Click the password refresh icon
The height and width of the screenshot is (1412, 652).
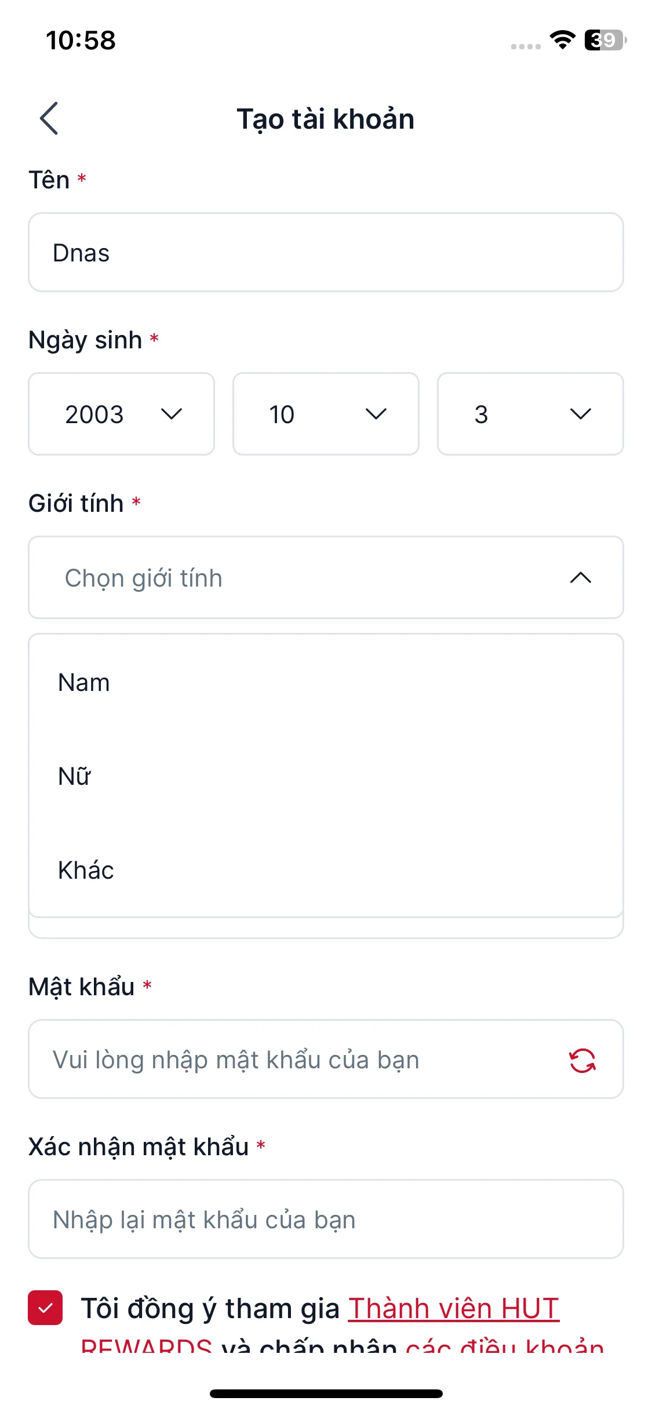click(x=582, y=1060)
